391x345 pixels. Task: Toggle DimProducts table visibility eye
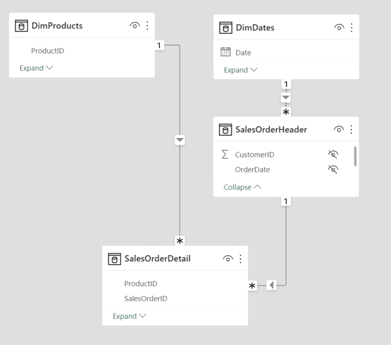[134, 25]
